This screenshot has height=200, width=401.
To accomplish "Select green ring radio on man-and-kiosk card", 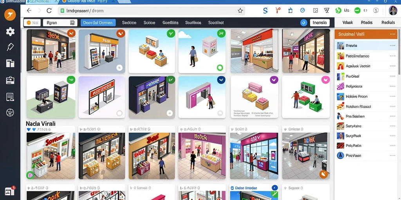I will point(220,68).
